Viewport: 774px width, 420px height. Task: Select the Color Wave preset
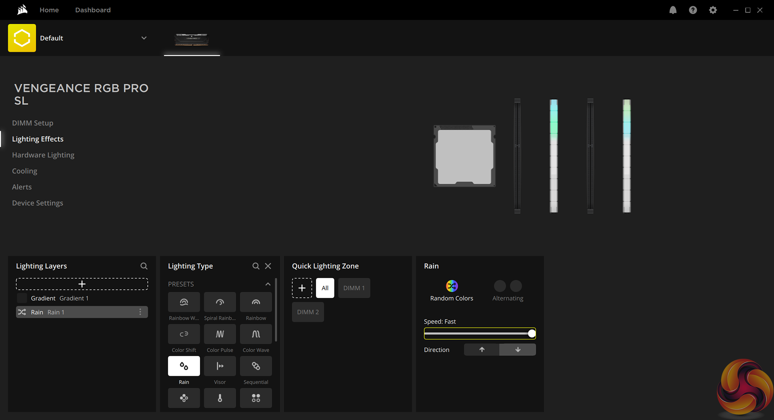[256, 334]
